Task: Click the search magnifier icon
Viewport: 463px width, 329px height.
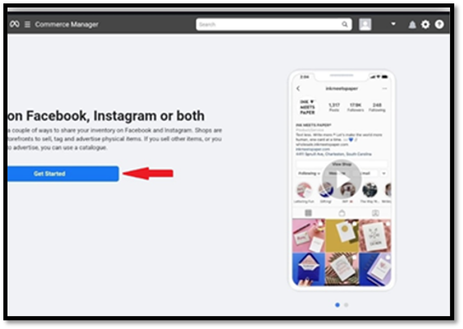Action: (345, 24)
